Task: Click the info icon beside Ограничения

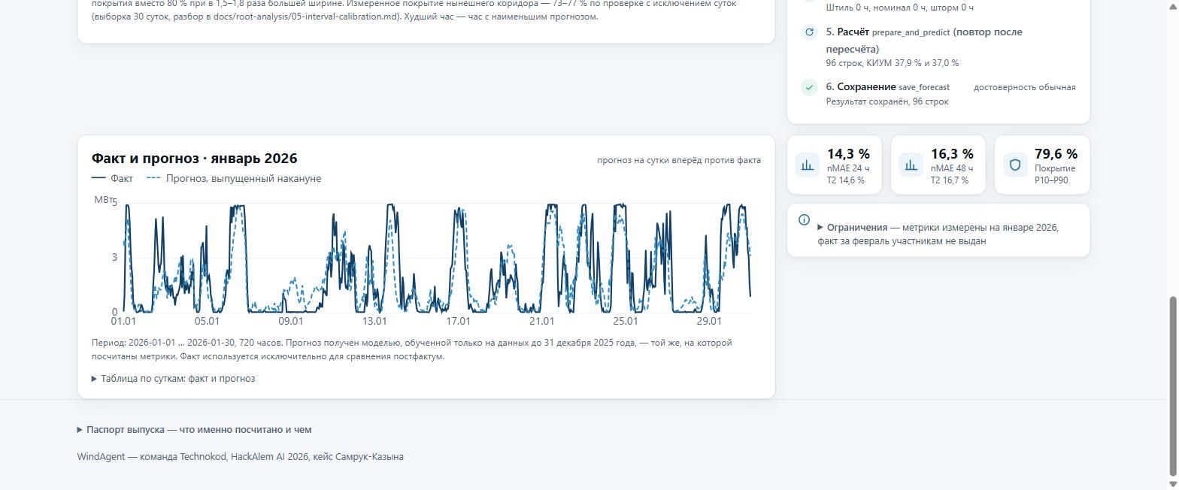Action: 804,220
